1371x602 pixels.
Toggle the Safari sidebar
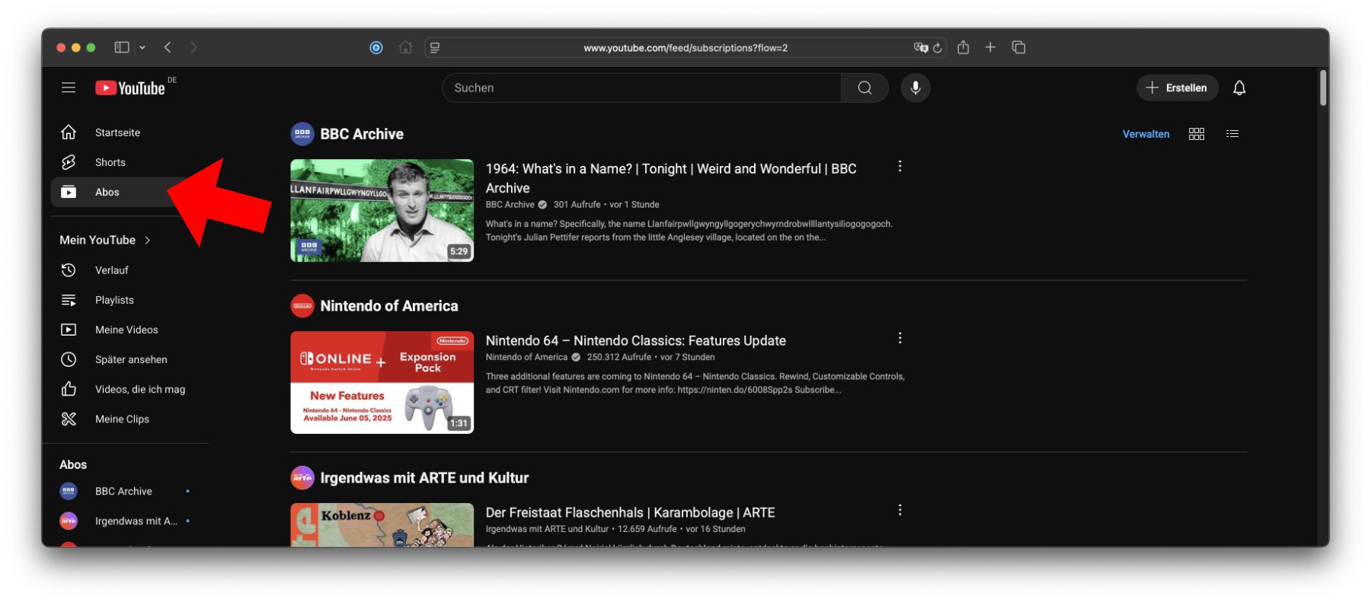pos(122,47)
